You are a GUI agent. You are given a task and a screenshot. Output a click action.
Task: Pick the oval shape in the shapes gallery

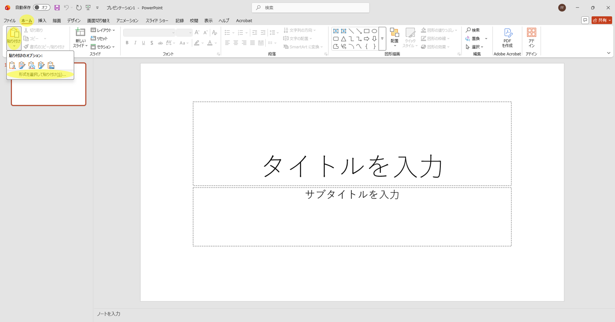click(374, 31)
